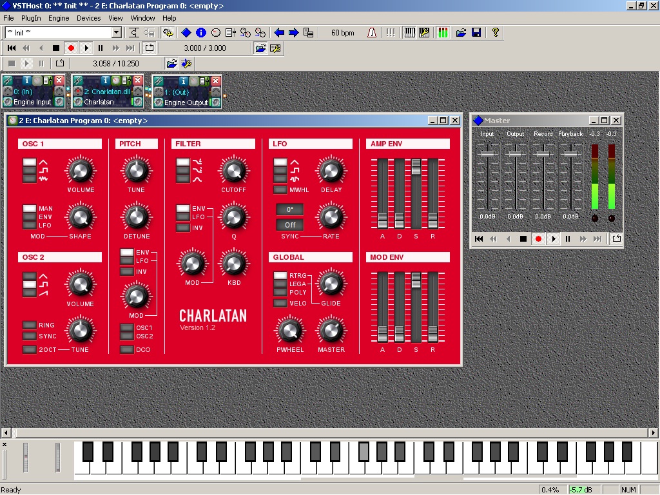Click the blue right arrow toolbar icon

tap(293, 32)
